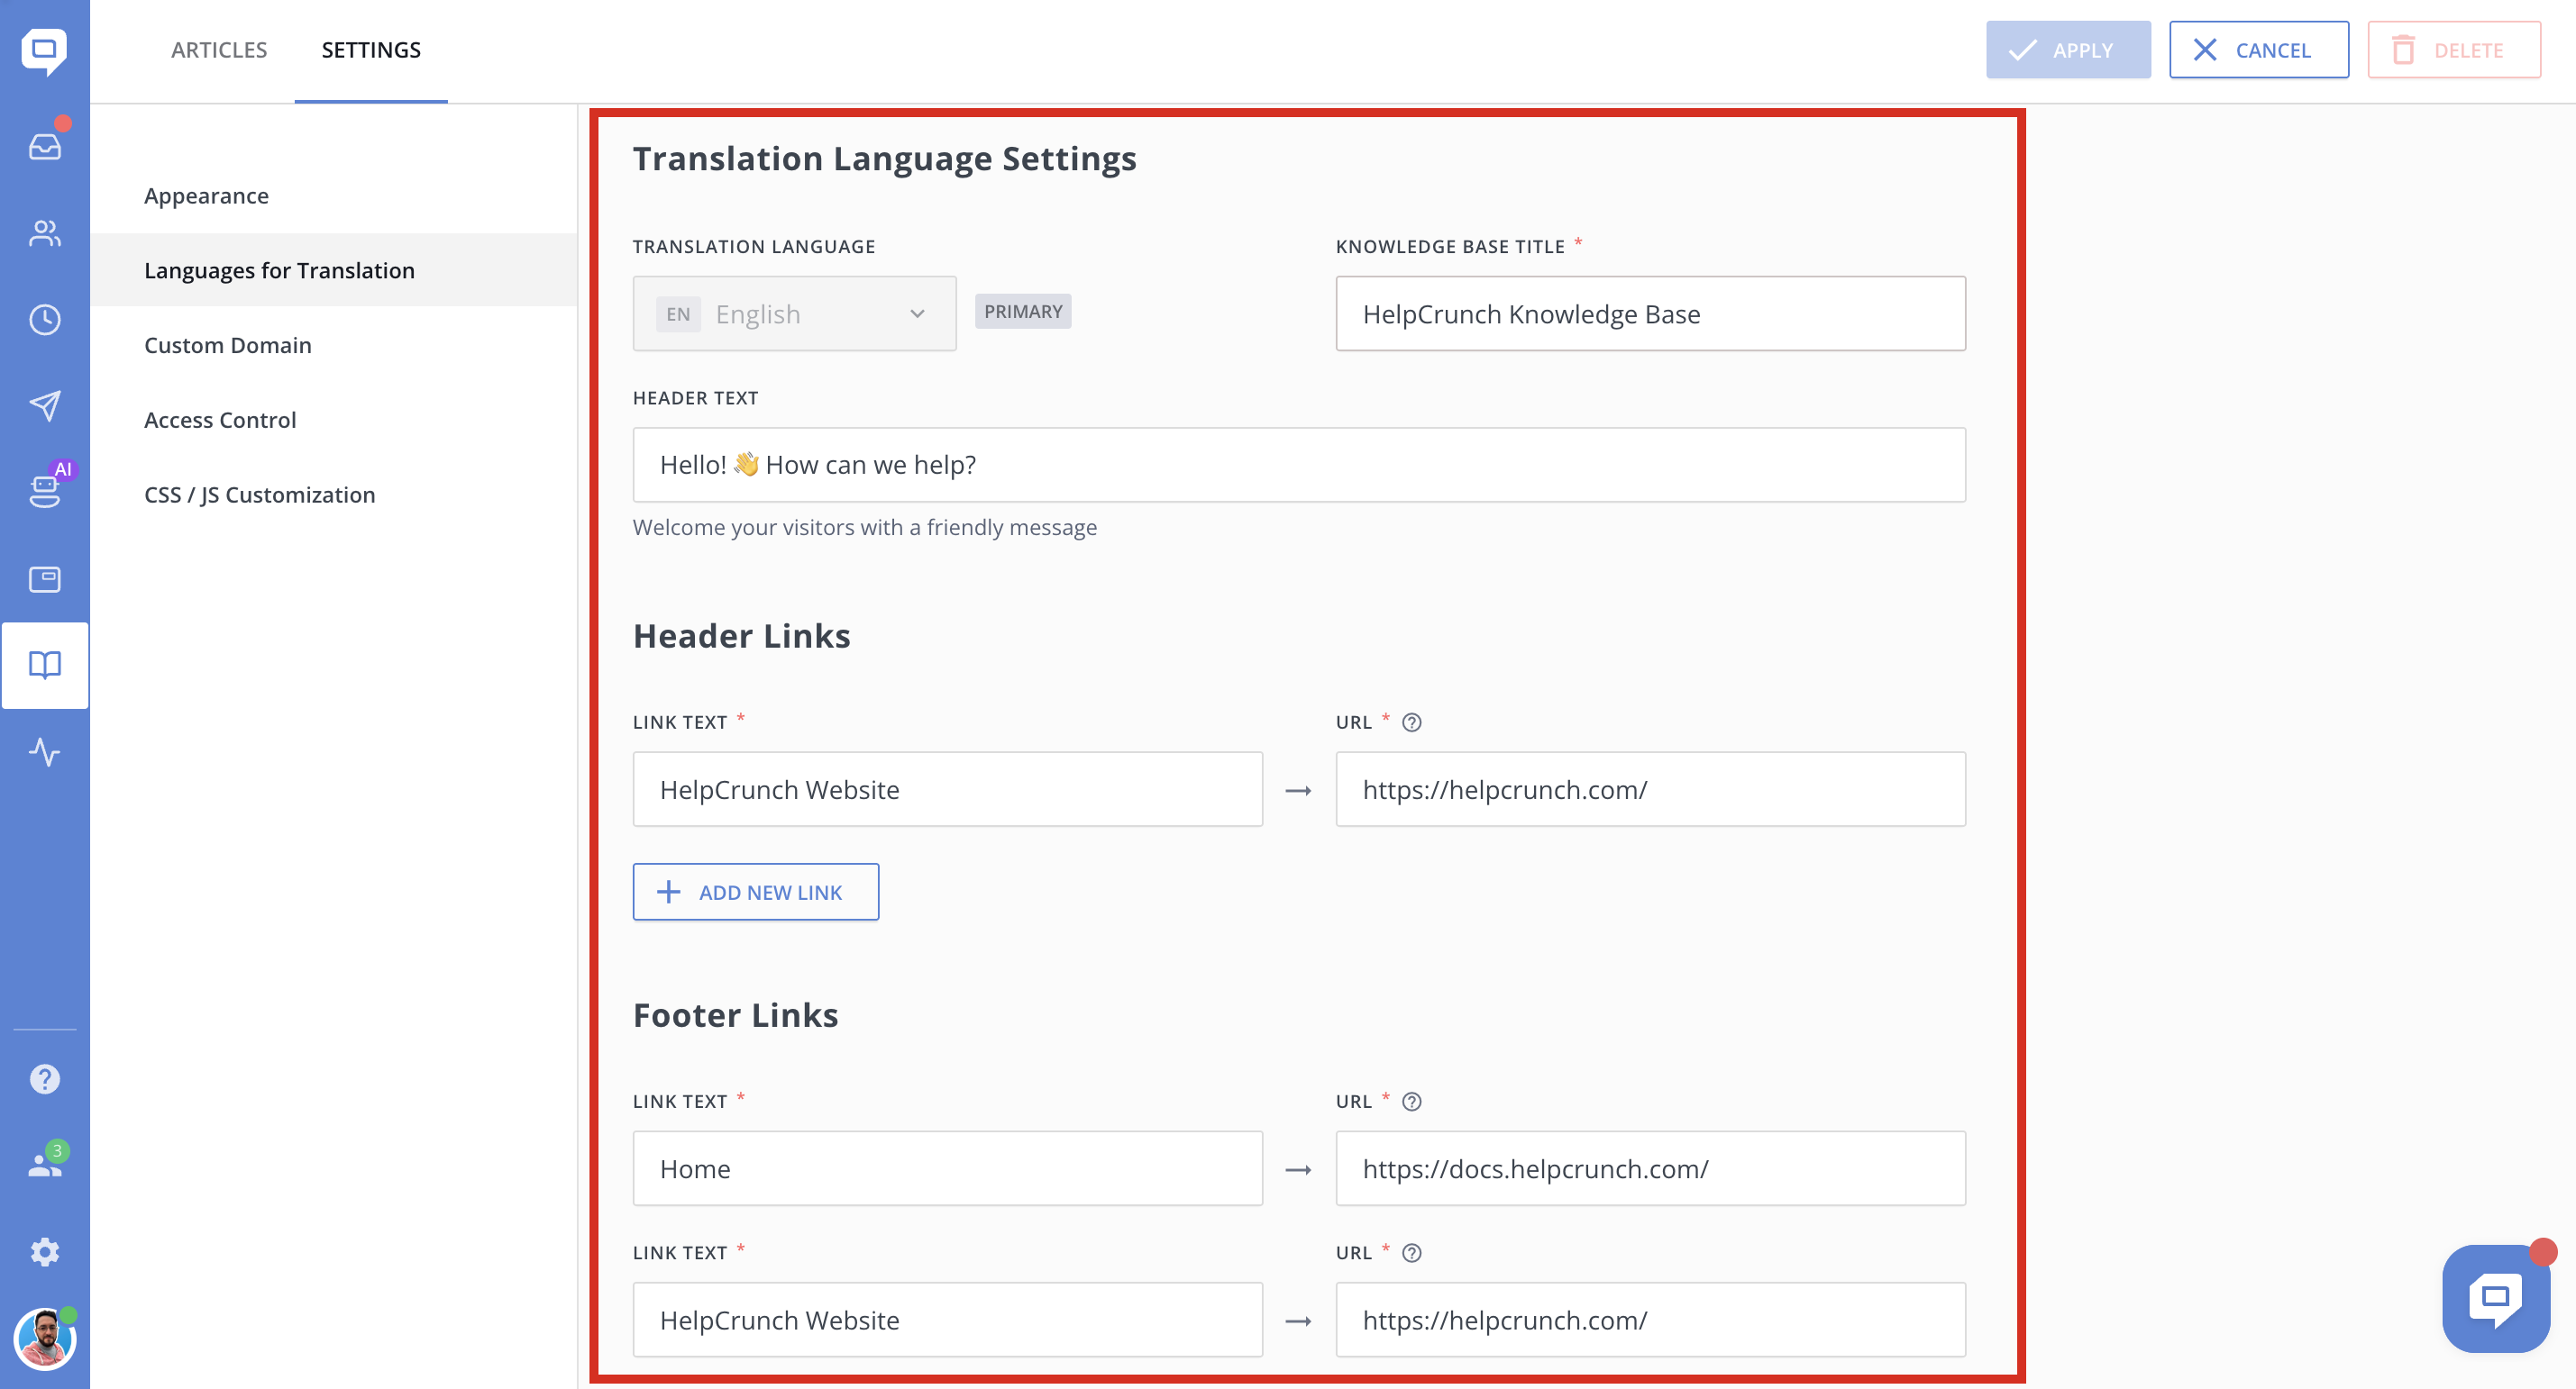2576x1389 pixels.
Task: Select Custom Domain settings menu item
Action: click(228, 345)
